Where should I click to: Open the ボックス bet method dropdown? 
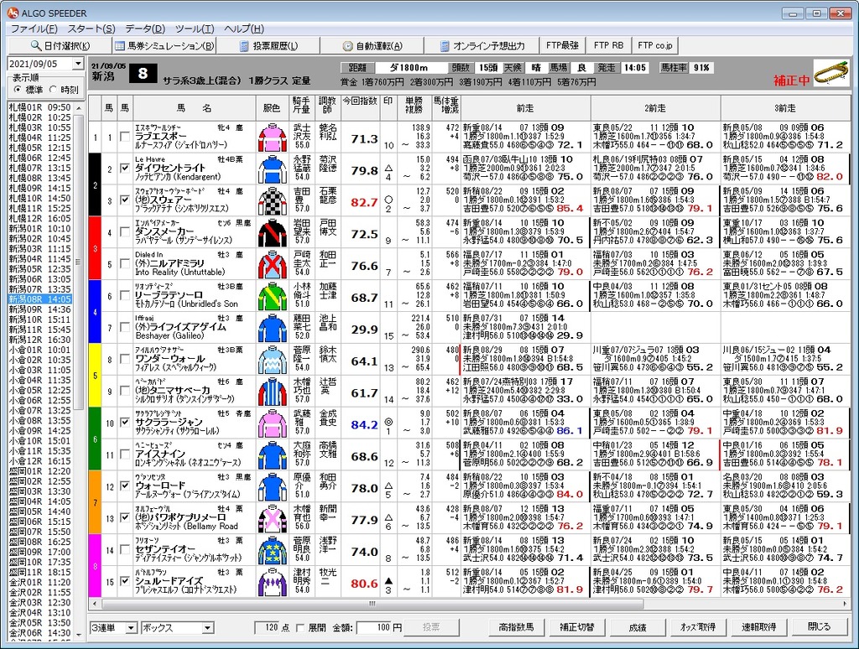point(208,628)
